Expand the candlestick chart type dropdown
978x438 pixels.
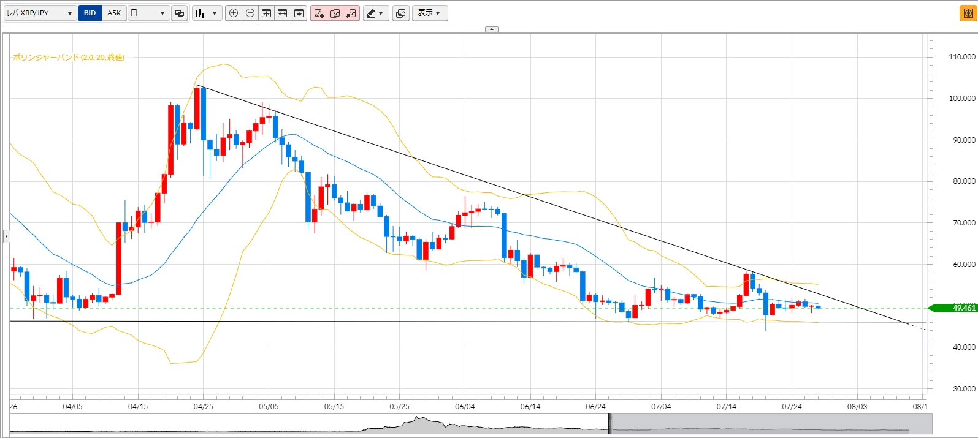207,13
